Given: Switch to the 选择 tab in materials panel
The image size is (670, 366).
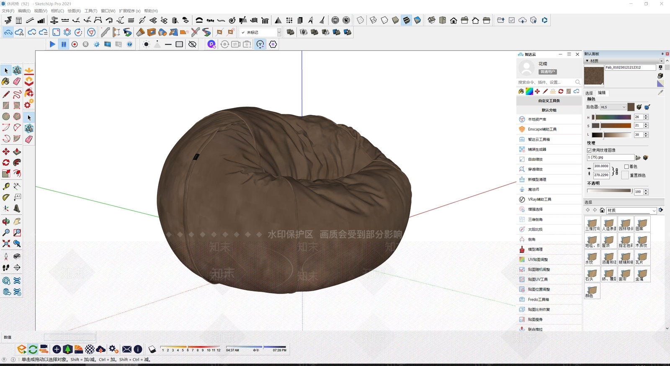Looking at the screenshot, I should (589, 93).
